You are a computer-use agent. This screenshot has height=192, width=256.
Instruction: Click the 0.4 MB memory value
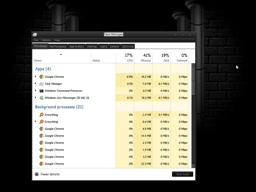[147, 122]
